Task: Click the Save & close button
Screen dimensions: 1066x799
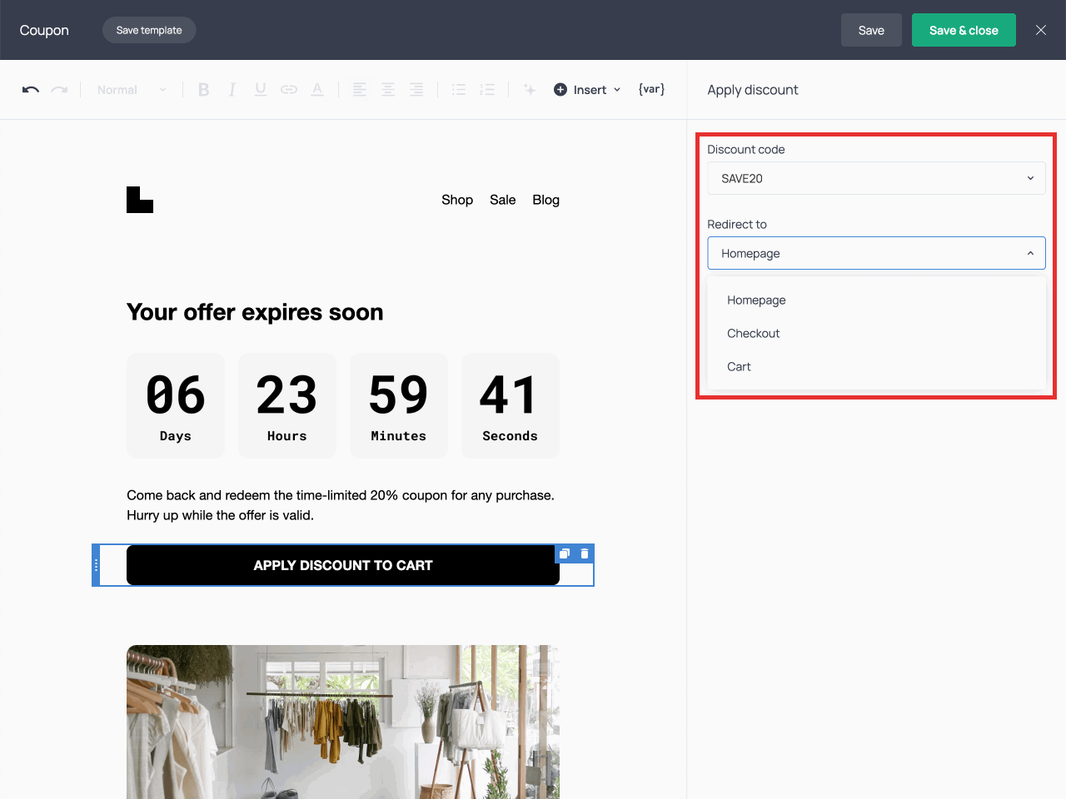Action: tap(964, 30)
